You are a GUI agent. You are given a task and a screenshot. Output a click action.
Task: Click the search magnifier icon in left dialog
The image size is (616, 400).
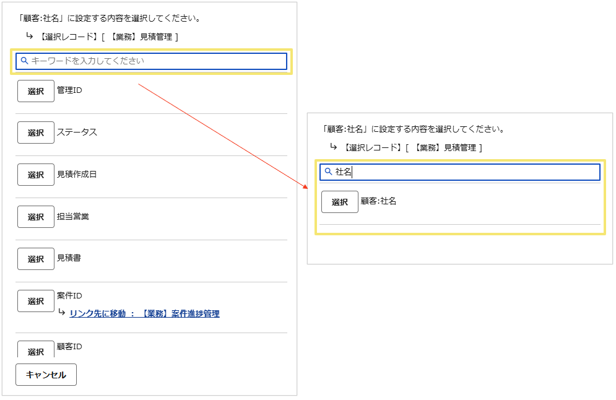[x=24, y=61]
